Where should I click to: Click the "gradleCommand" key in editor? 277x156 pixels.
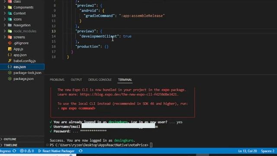coord(99,16)
